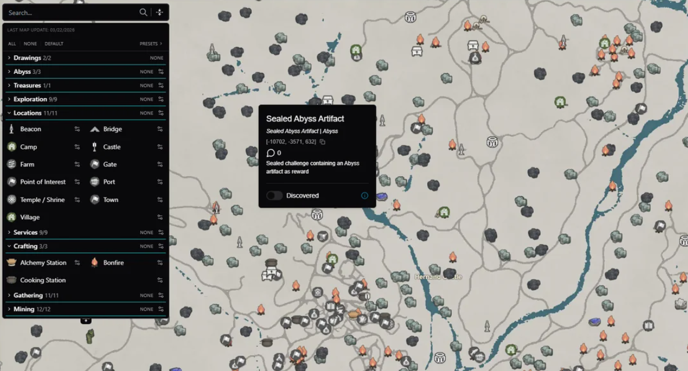Click ALL to show every marker
The image size is (688, 371).
coord(12,44)
